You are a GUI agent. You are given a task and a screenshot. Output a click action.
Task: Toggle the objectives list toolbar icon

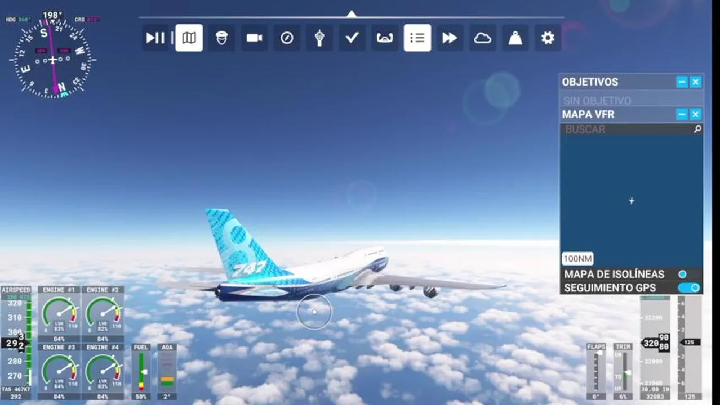(417, 38)
